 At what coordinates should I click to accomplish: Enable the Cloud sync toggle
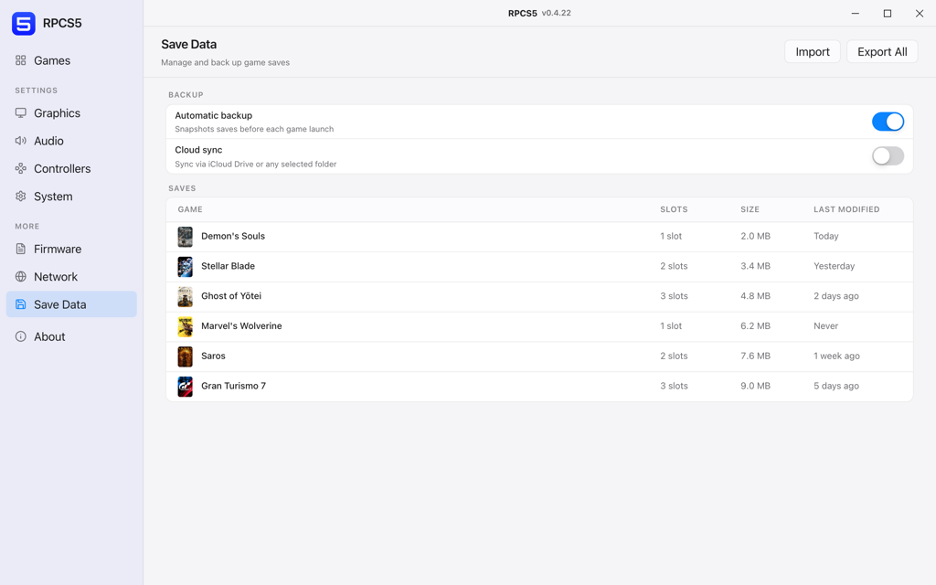pyautogui.click(x=888, y=156)
